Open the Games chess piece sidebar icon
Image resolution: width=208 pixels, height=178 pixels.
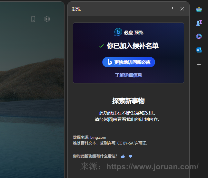[x=199, y=23]
